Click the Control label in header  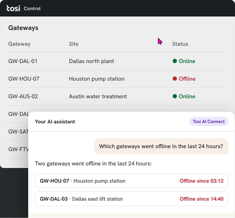point(32,8)
